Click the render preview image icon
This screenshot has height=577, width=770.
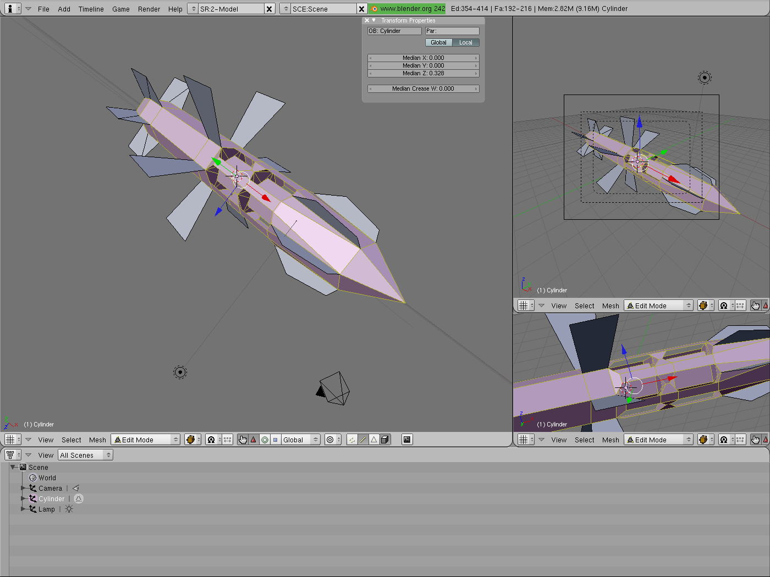(407, 440)
